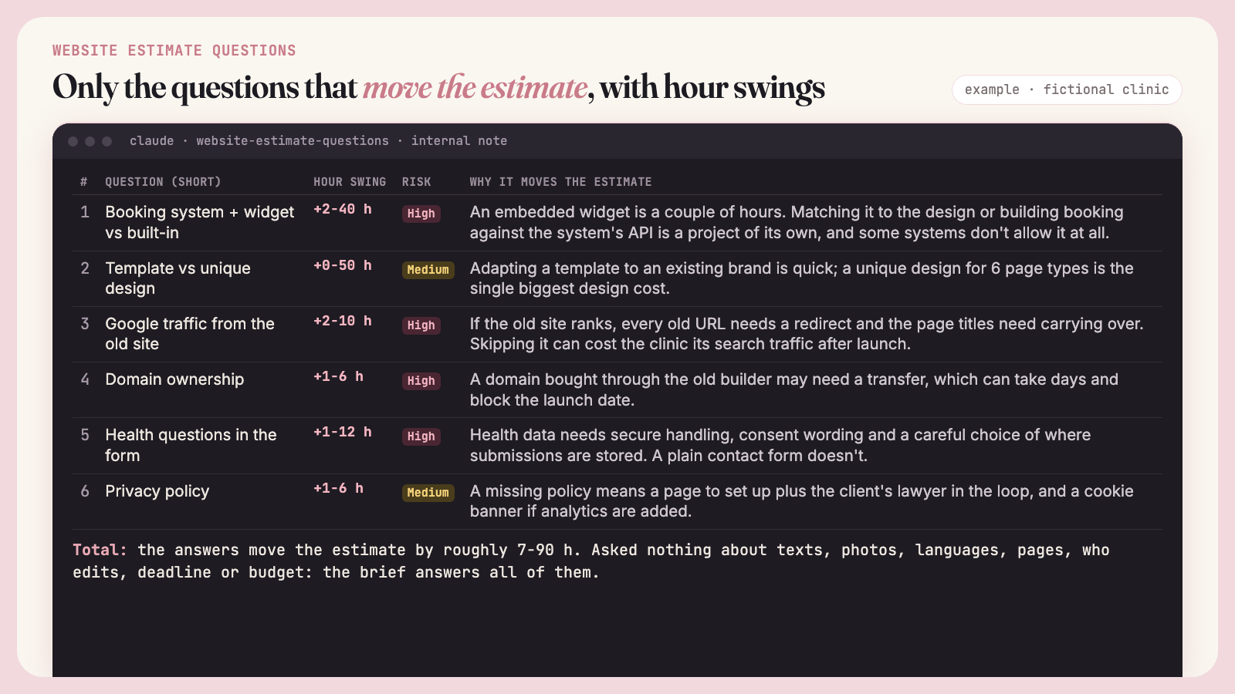Viewport: 1235px width, 694px height.
Task: Click the High risk badge for Booking system
Action: tap(421, 214)
